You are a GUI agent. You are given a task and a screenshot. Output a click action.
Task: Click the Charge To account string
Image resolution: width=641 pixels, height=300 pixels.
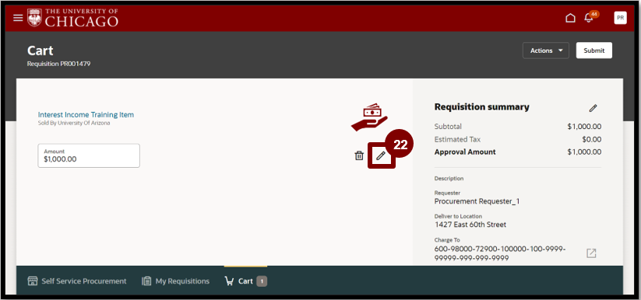(500, 253)
